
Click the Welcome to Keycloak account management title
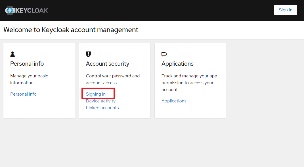(x=71, y=30)
